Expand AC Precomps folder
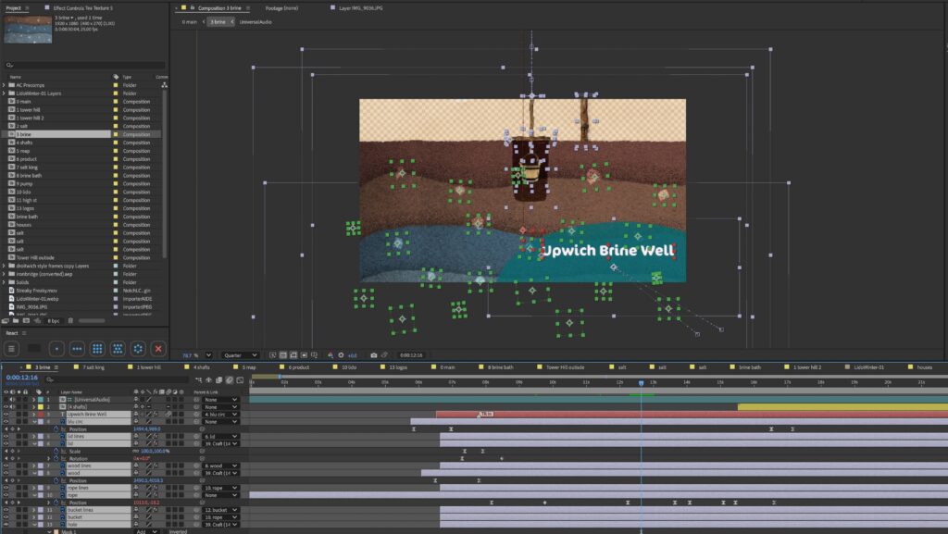 pos(5,85)
